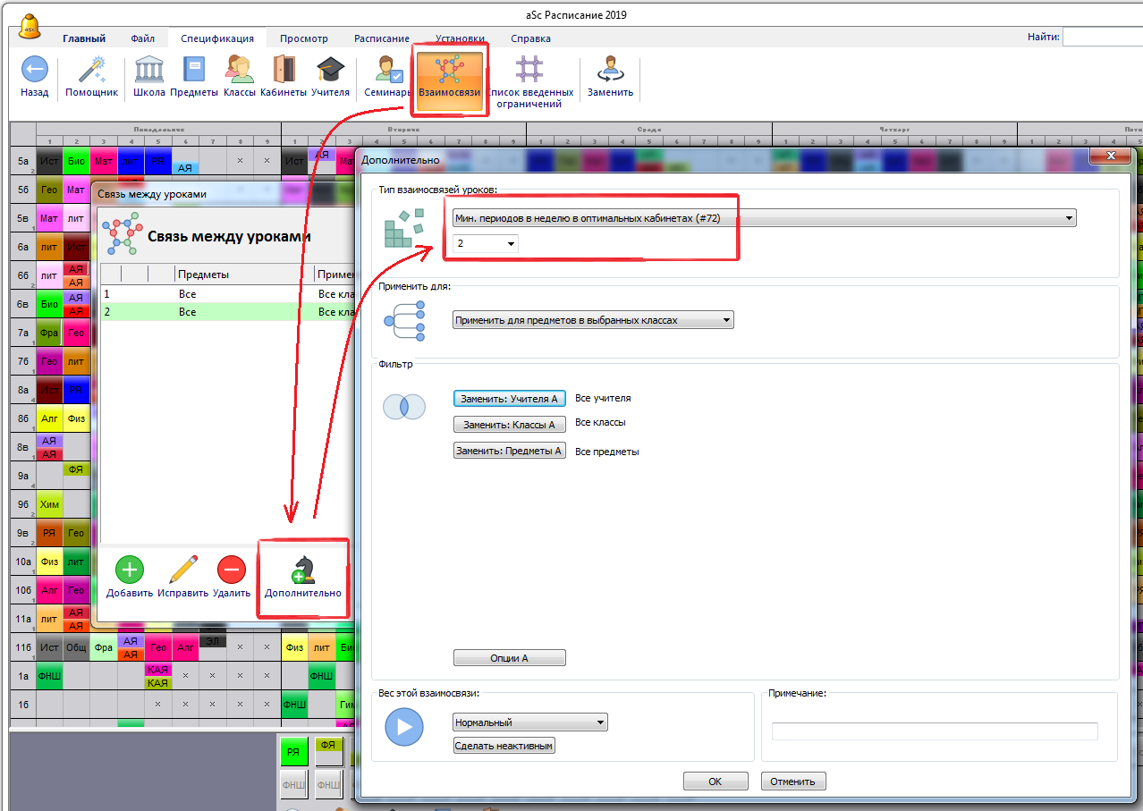Image resolution: width=1143 pixels, height=811 pixels.
Task: Open the Помощник wizard tool
Action: (x=91, y=70)
